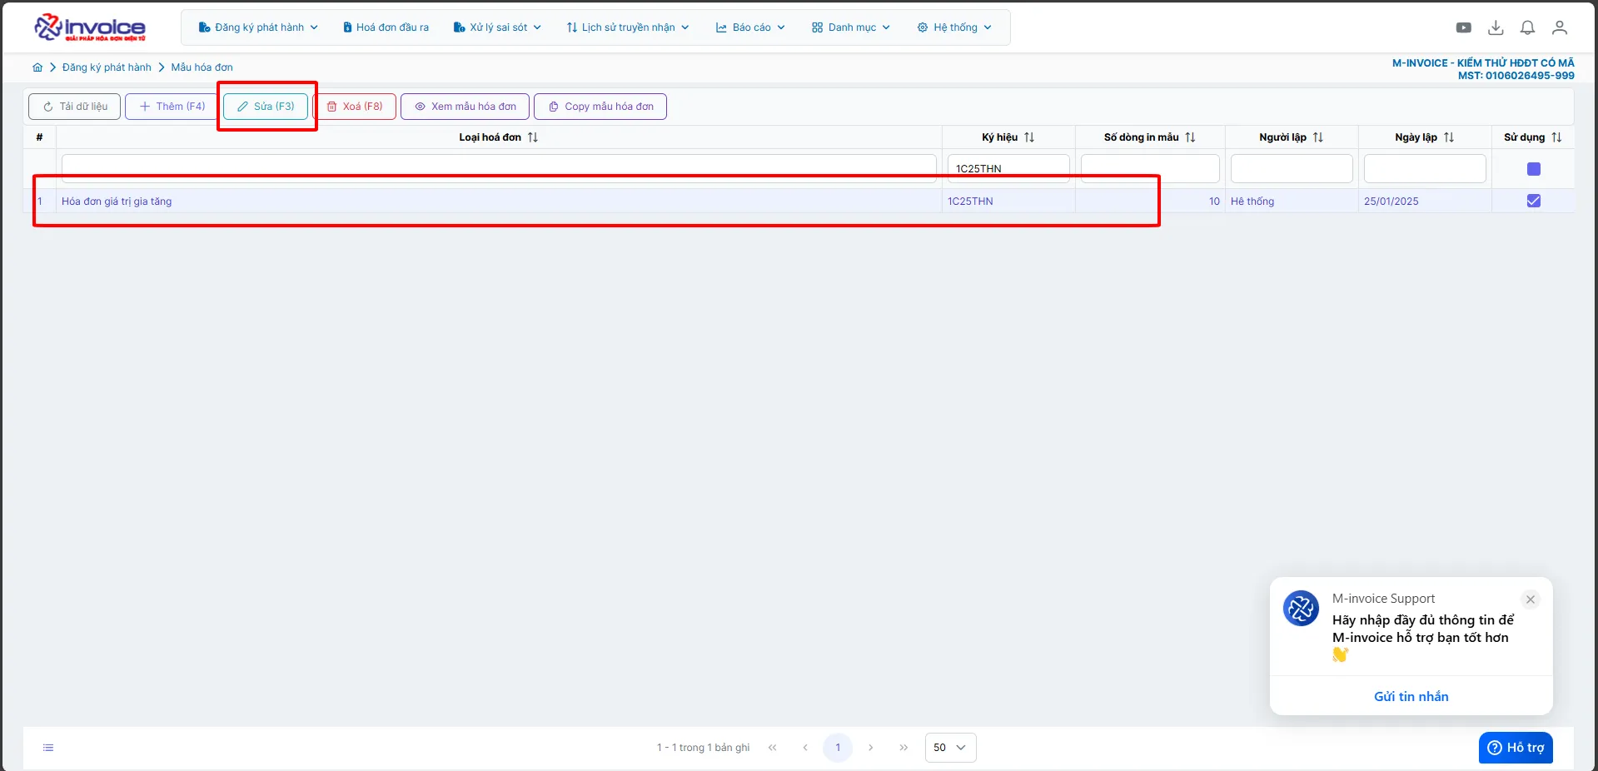Sort by Người lập column
Viewport: 1598px width, 771px height.
pos(1318,137)
